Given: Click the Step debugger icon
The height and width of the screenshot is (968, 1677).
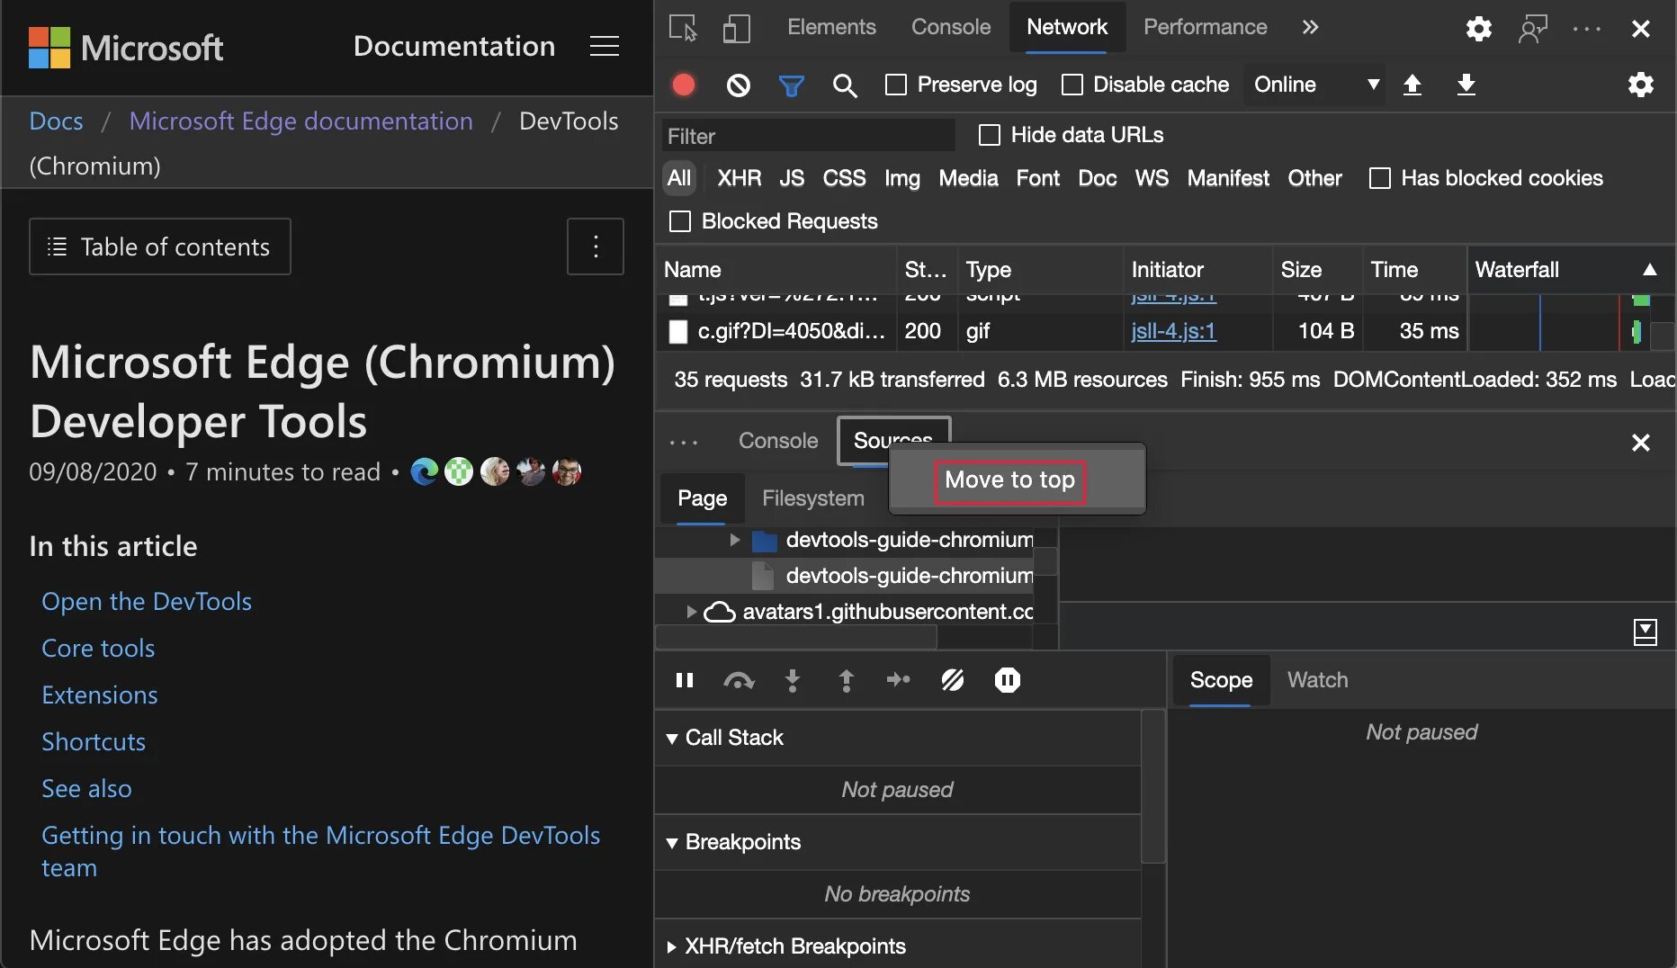Looking at the screenshot, I should pos(899,680).
